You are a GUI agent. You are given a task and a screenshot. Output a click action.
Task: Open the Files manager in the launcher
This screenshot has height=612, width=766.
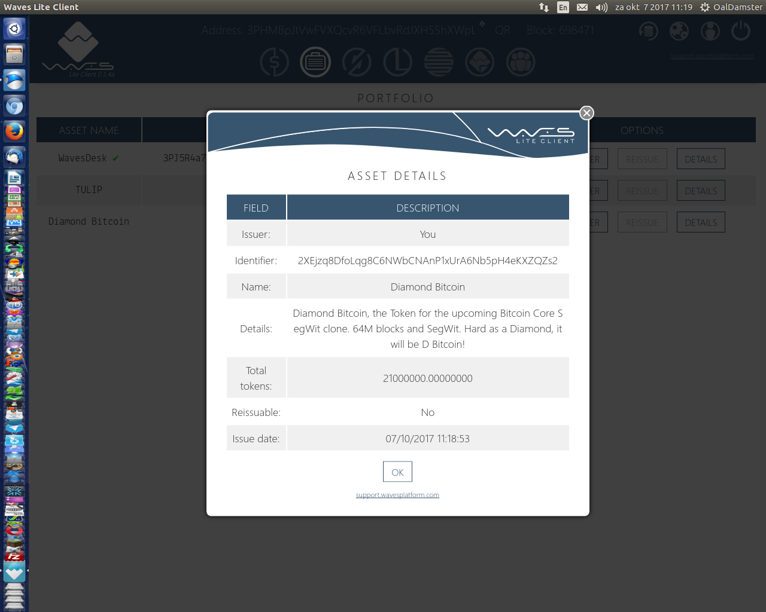tap(14, 54)
